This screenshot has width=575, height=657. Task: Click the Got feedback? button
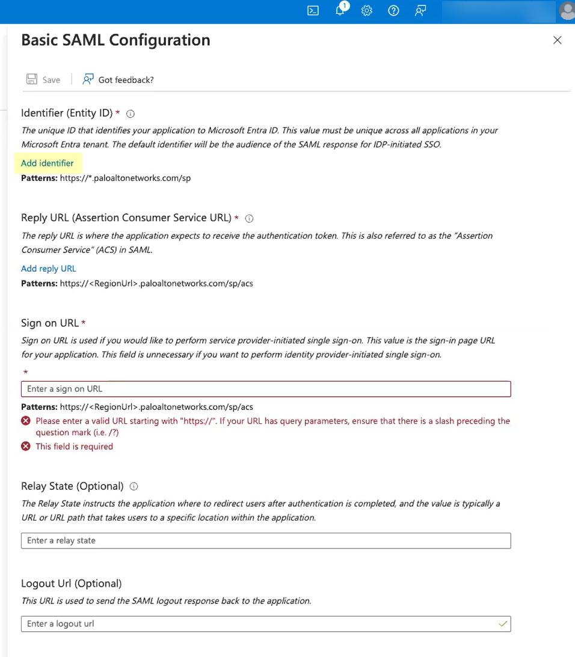tap(126, 79)
